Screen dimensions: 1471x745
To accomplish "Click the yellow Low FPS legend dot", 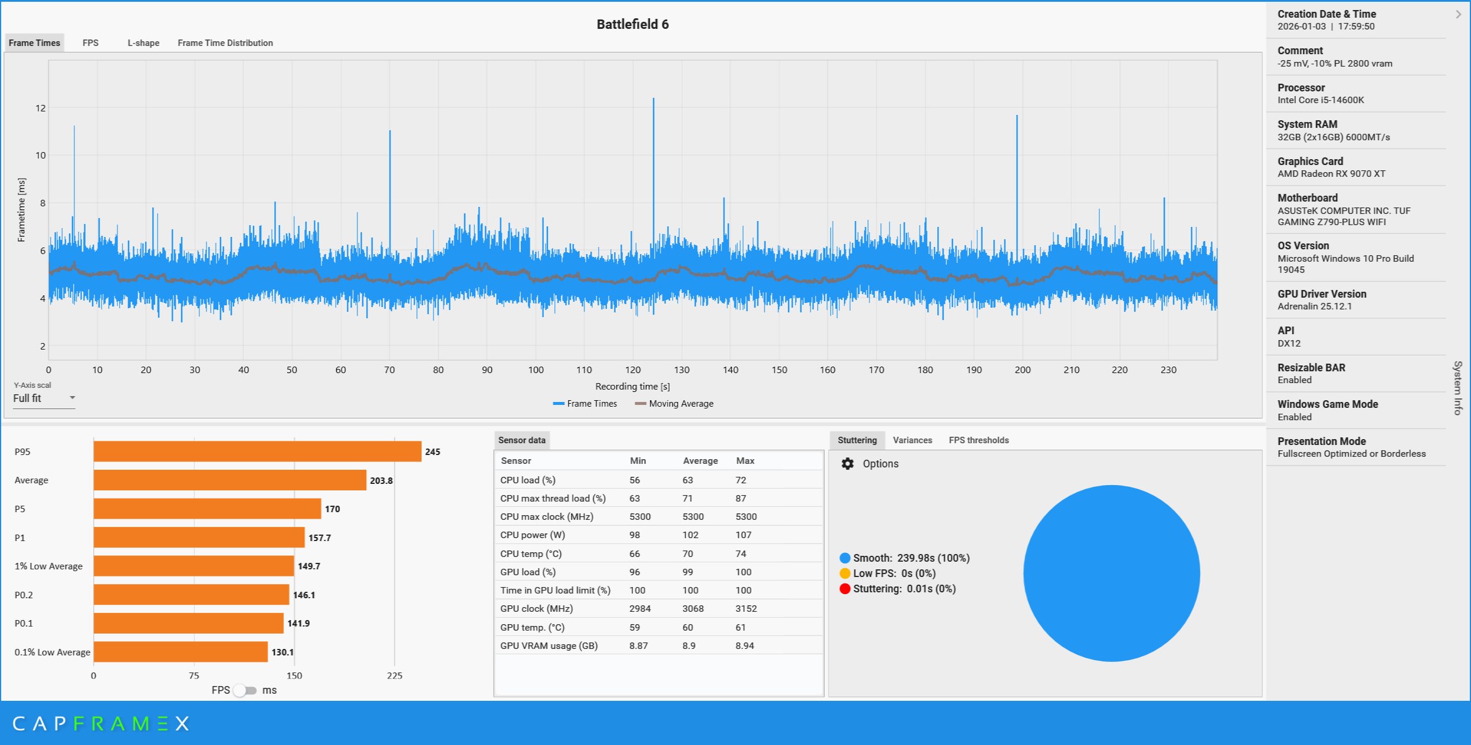I will click(845, 573).
